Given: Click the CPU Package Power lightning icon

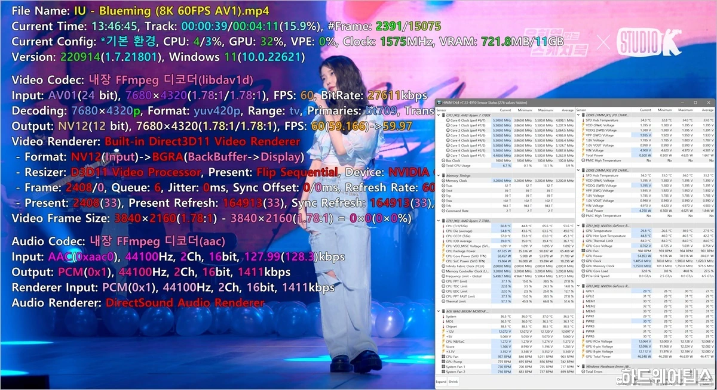Looking at the screenshot, I should tap(443, 251).
